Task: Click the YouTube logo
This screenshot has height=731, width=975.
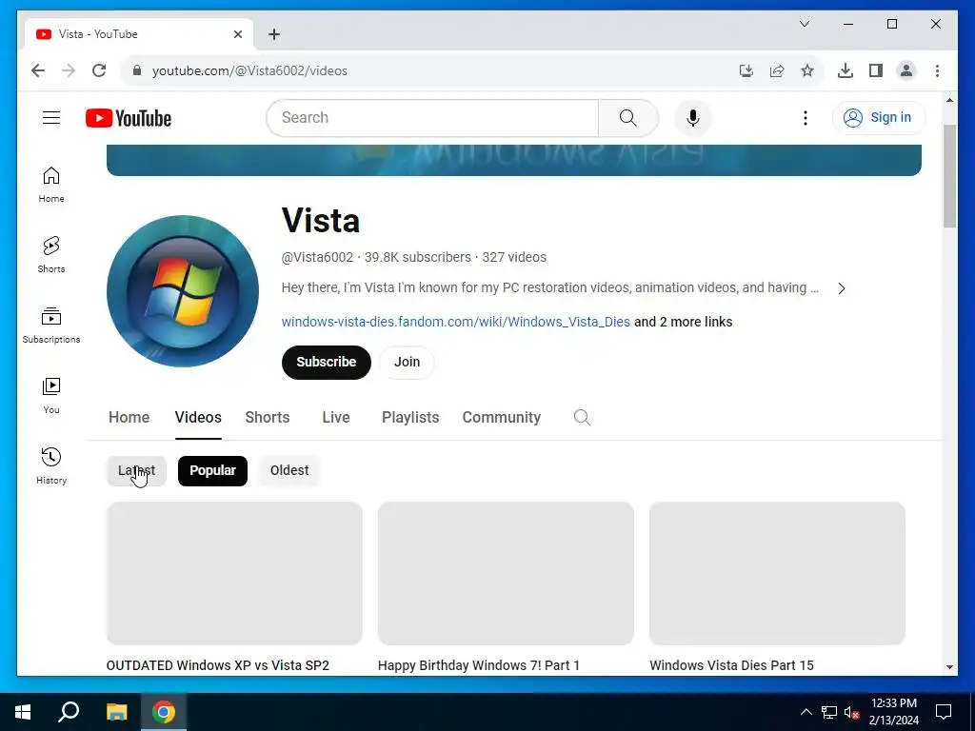Action: pos(129,118)
